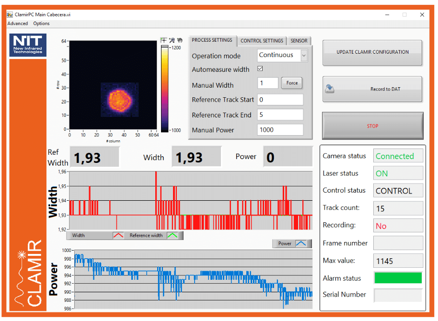
Task: Click the NIT New Infrared Technologies logo
Action: (28, 45)
